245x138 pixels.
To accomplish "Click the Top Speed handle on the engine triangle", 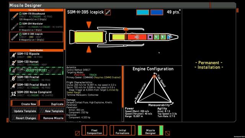I will coord(154,77).
